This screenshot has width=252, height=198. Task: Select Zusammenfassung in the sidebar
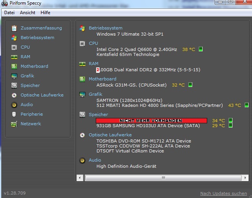pyautogui.click(x=41, y=28)
